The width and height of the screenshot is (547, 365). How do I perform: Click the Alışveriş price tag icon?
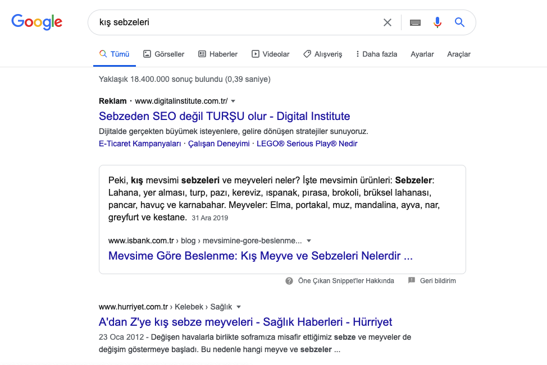tap(307, 54)
